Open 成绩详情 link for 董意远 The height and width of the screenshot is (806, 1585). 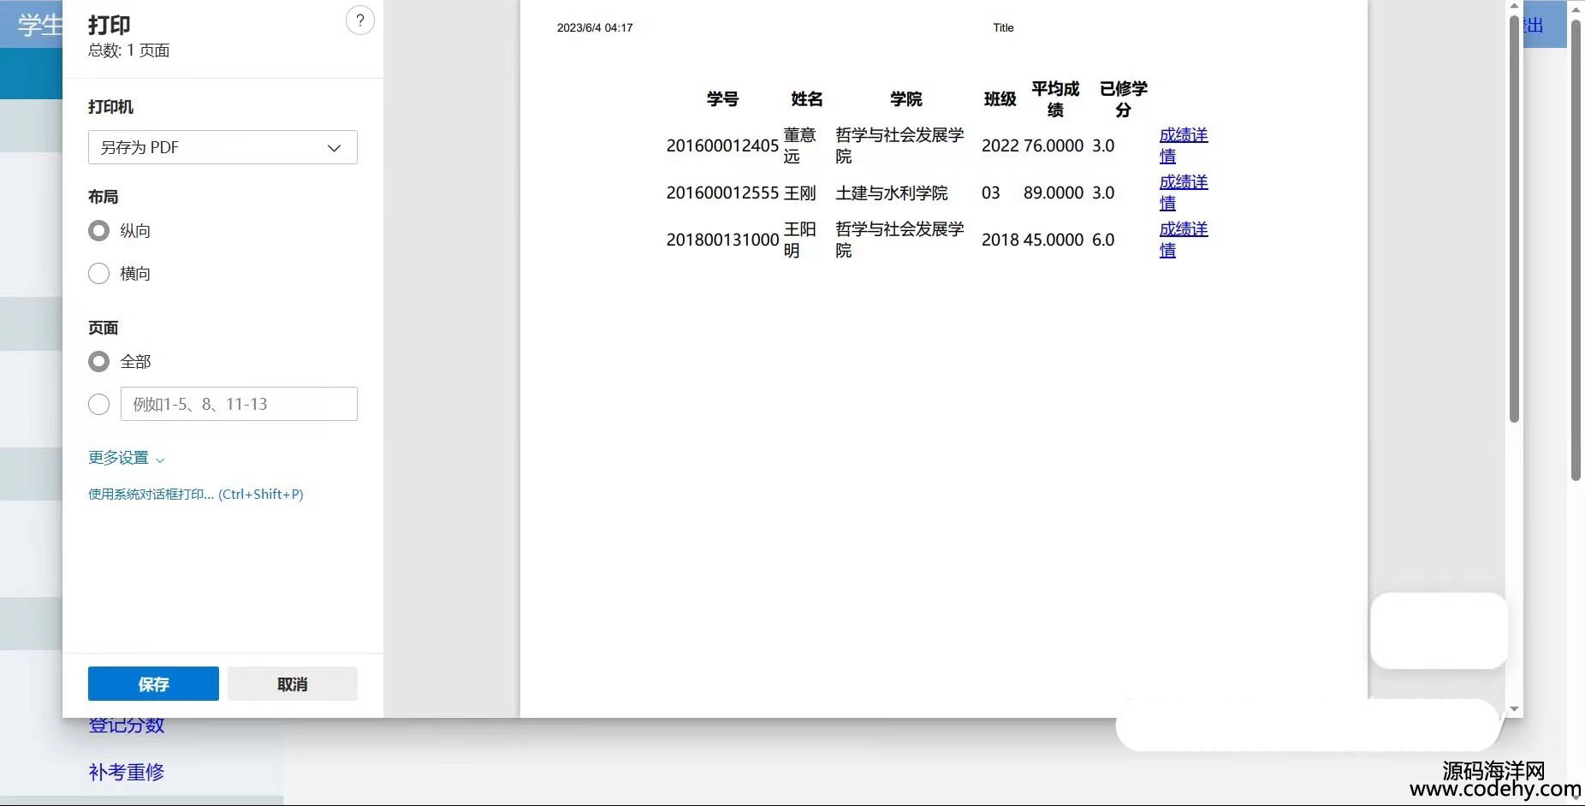[x=1183, y=136]
